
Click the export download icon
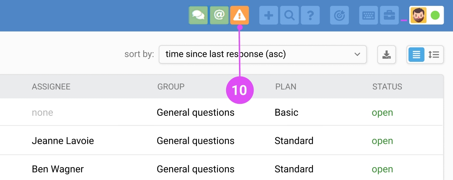[387, 55]
